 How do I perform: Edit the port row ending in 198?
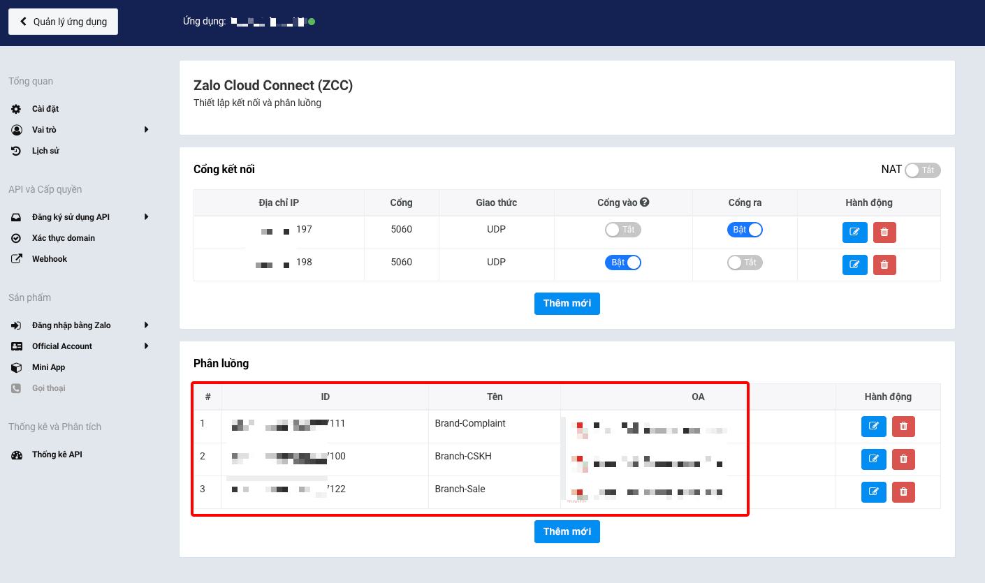[x=855, y=265]
